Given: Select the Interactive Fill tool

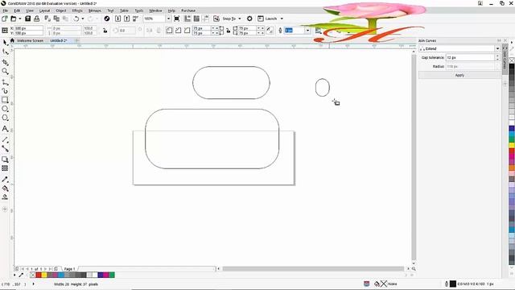Looking at the screenshot, I should pos(5,188).
